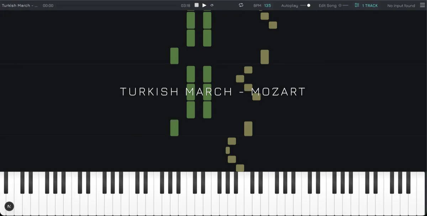427x216 pixels.
Task: Start playback with the play button
Action: pos(204,5)
